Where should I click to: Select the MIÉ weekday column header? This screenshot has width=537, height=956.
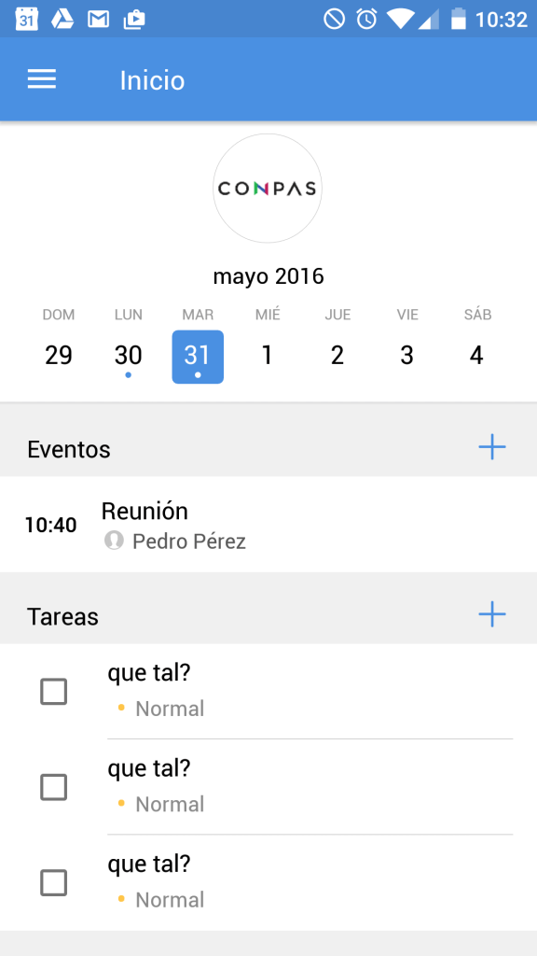click(268, 315)
